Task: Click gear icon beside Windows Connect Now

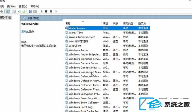Action: 67,67
